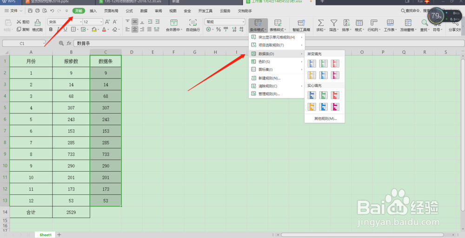Select the green gradient fill data bar
The image size is (465, 238).
coord(323,64)
